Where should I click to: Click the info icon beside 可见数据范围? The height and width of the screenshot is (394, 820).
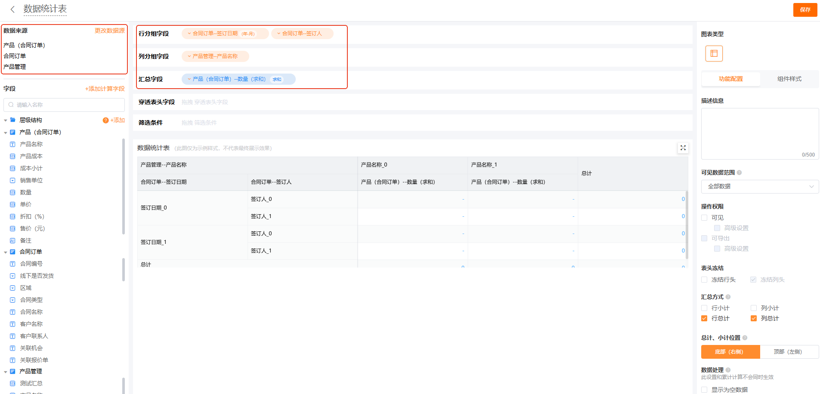740,172
